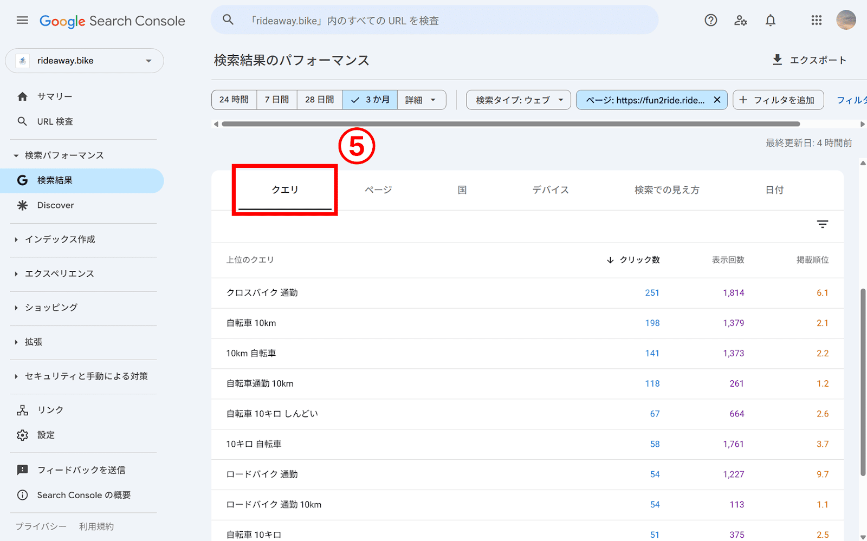
Task: Open the 検索タイプ: ウェブ dropdown
Action: click(517, 100)
